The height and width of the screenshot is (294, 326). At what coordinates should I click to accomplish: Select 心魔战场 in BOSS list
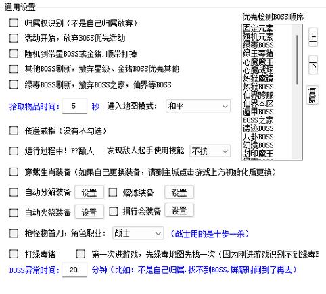click(258, 70)
